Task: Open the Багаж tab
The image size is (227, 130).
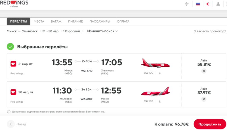Action: point(56,21)
